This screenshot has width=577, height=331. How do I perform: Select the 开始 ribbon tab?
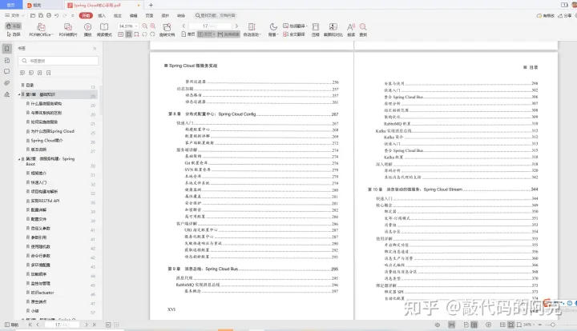(x=86, y=15)
